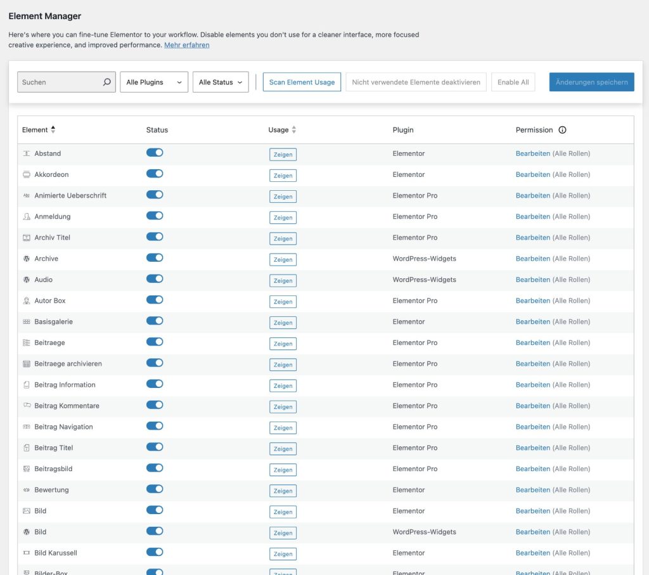
Task: Switch off Animierte Ueberschrift status
Action: [x=155, y=195]
